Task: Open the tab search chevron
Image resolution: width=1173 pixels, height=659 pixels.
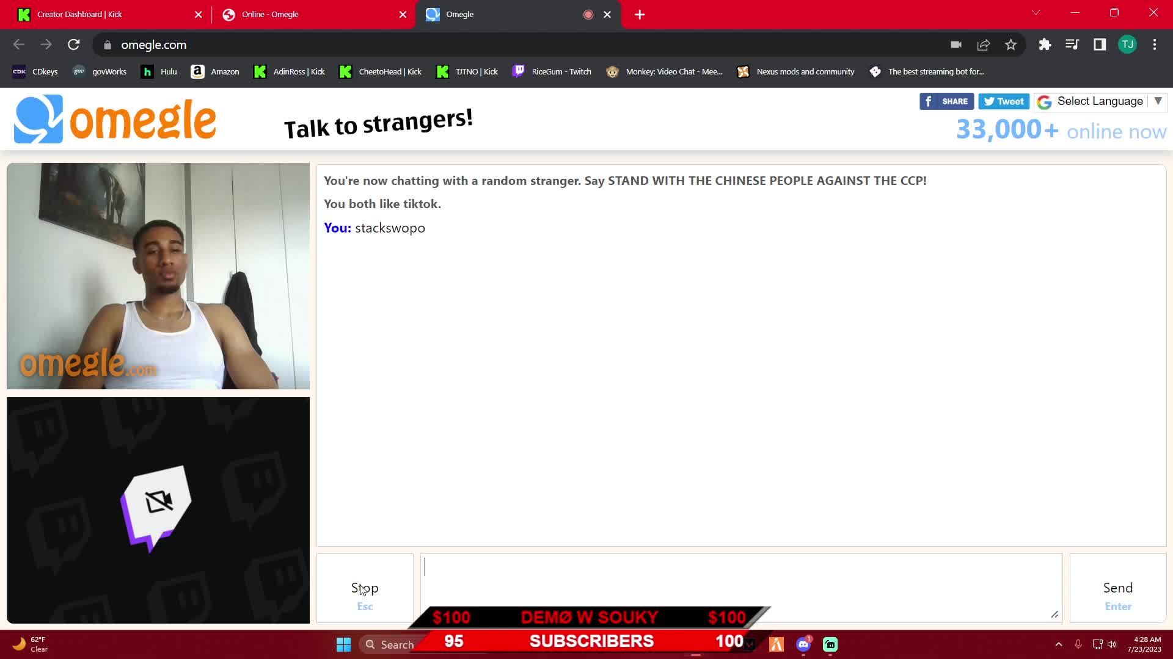Action: 1036,13
